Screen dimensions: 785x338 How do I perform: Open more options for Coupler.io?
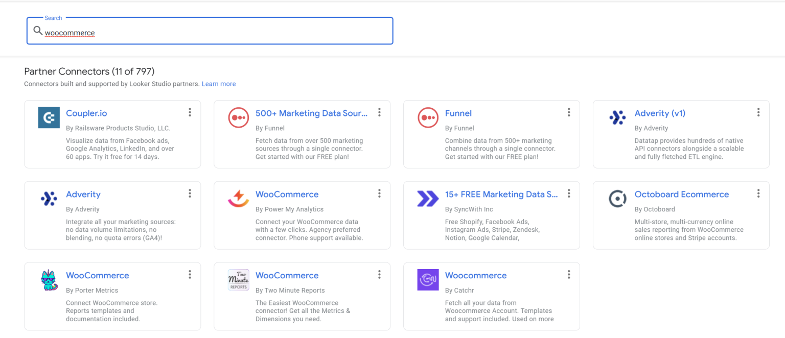pyautogui.click(x=190, y=112)
